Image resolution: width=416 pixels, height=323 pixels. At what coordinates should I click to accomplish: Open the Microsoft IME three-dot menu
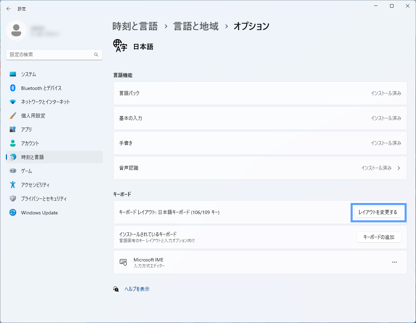395,262
